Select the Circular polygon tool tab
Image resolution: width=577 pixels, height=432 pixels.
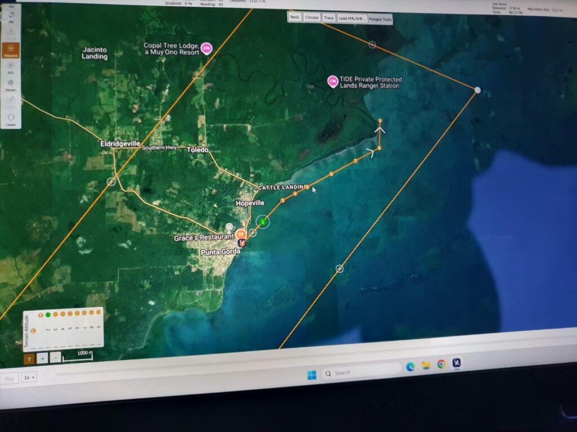tap(312, 17)
